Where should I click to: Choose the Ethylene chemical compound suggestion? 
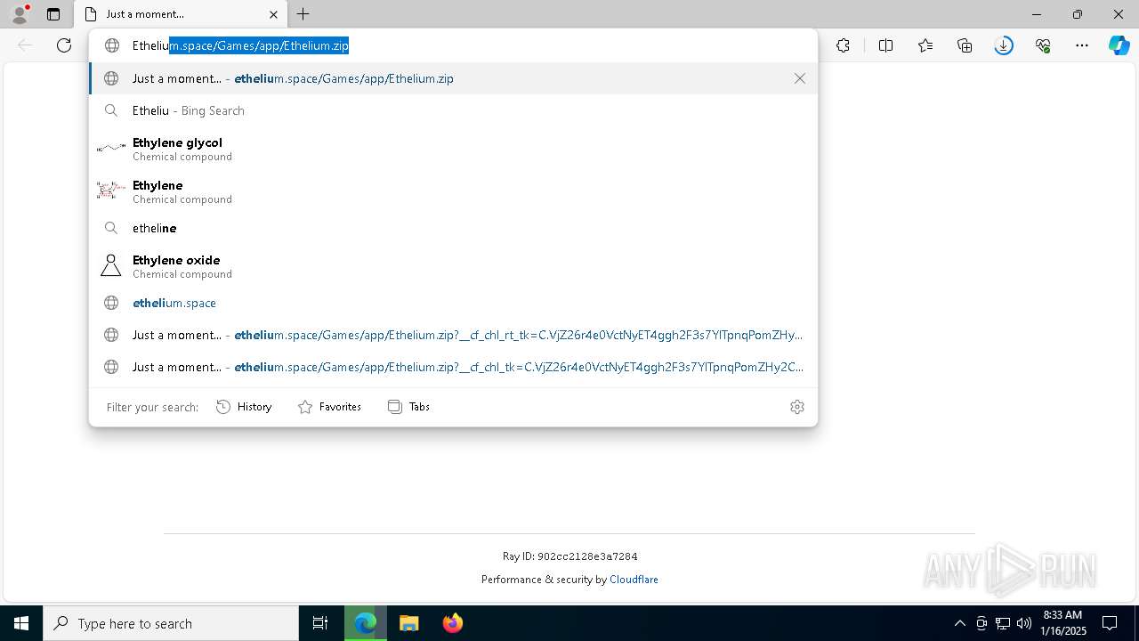point(453,191)
